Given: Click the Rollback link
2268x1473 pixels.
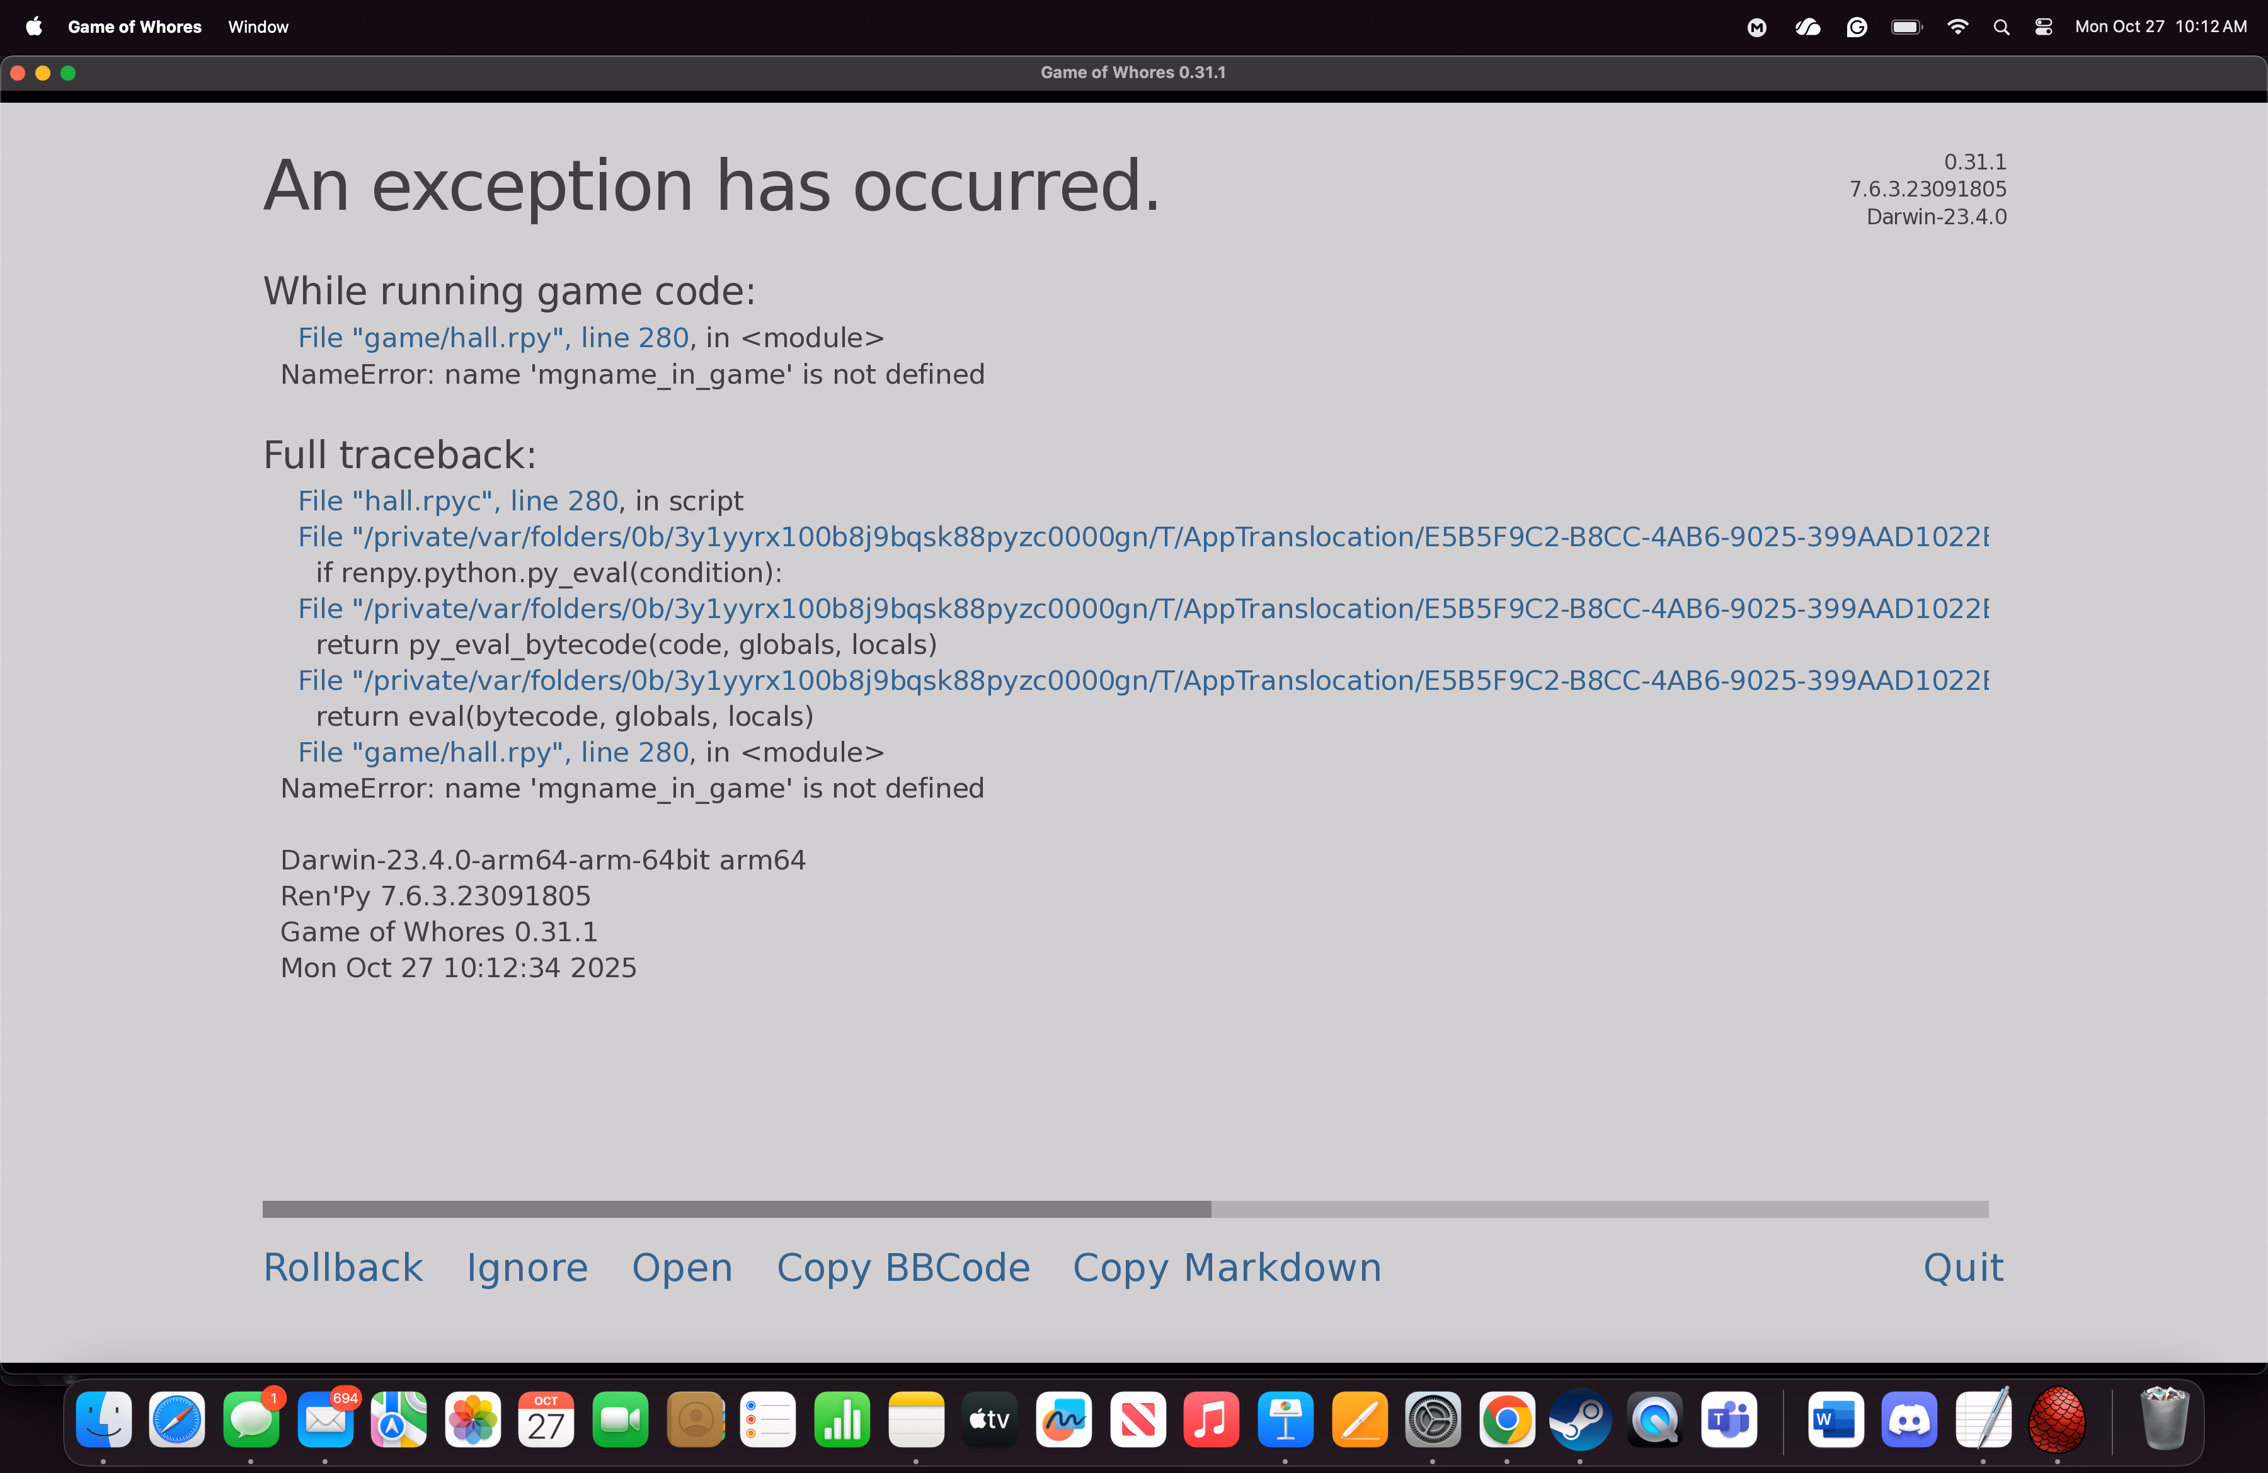Looking at the screenshot, I should coord(342,1267).
